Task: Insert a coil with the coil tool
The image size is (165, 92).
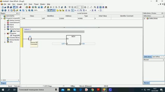Action: pyautogui.click(x=78, y=10)
